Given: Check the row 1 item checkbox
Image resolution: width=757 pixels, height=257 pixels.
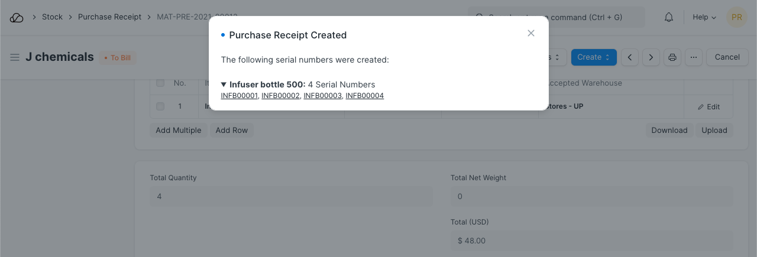Looking at the screenshot, I should [160, 107].
